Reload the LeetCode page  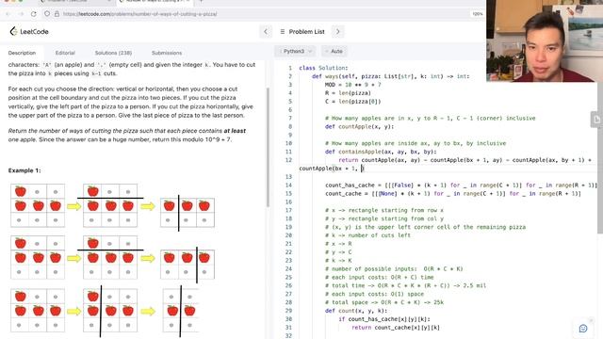(34, 14)
